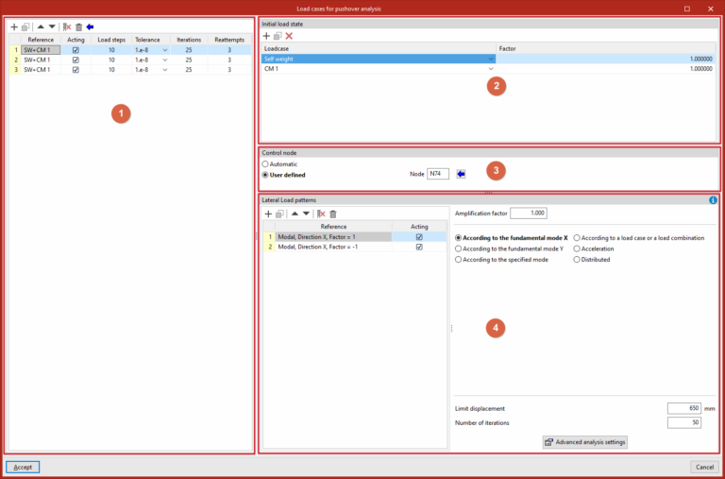Viewport: 725px width, 479px height.
Task: Open Self weight loadcase dropdown
Action: point(491,59)
